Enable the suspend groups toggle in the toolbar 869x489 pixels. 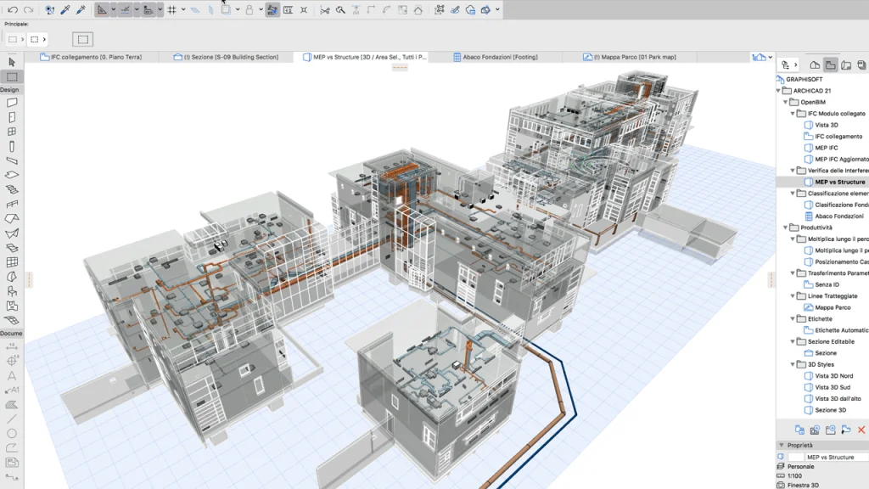[248, 8]
